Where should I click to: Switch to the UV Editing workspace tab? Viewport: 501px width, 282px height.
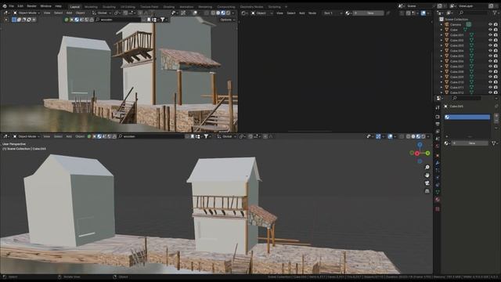(128, 6)
